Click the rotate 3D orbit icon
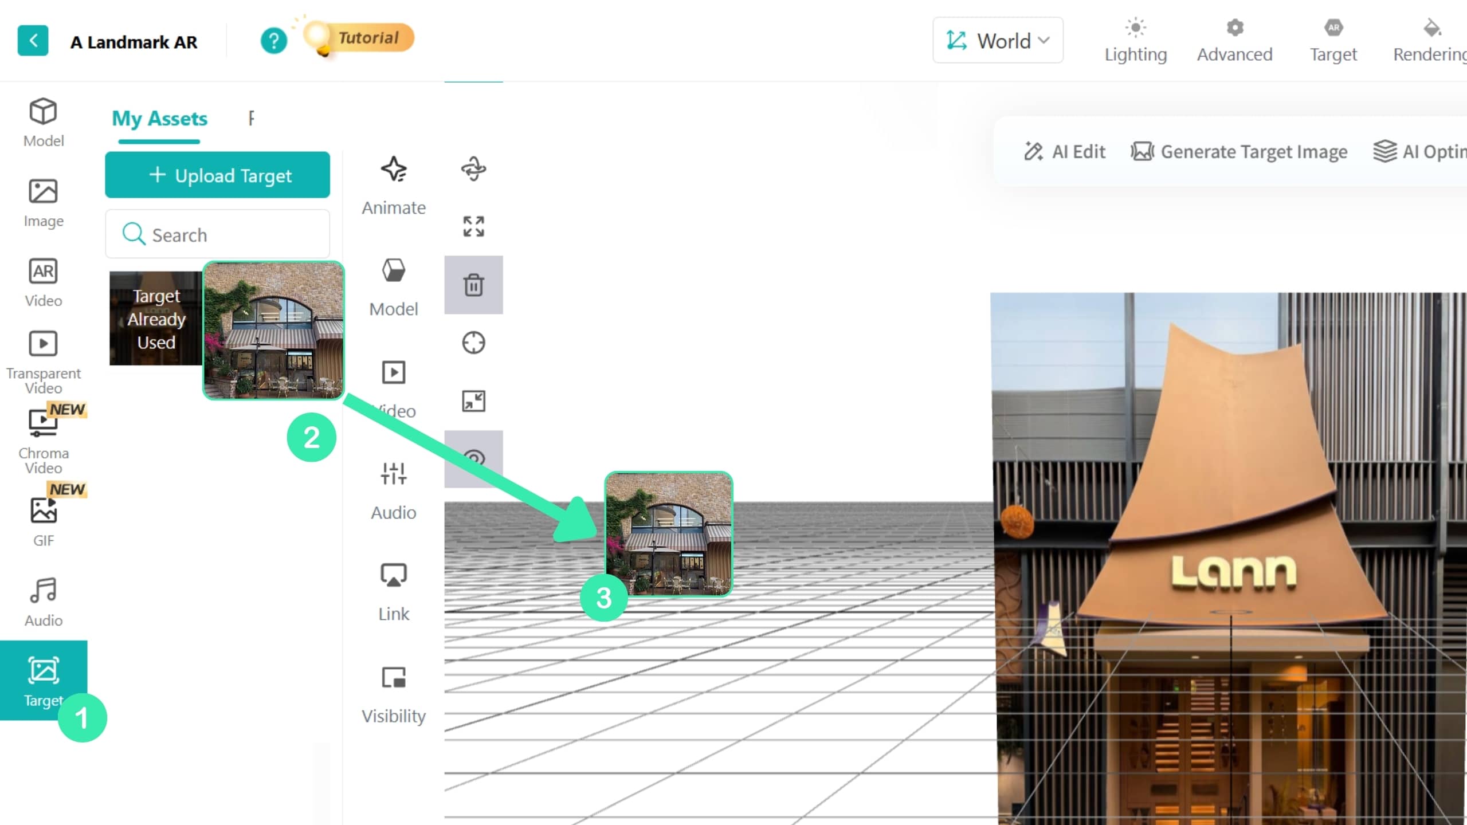Image resolution: width=1467 pixels, height=825 pixels. (474, 169)
